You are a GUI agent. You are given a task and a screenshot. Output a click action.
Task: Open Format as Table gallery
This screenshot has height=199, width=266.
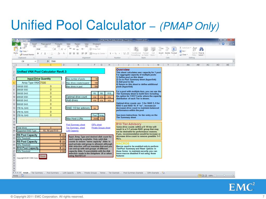tap(145, 52)
